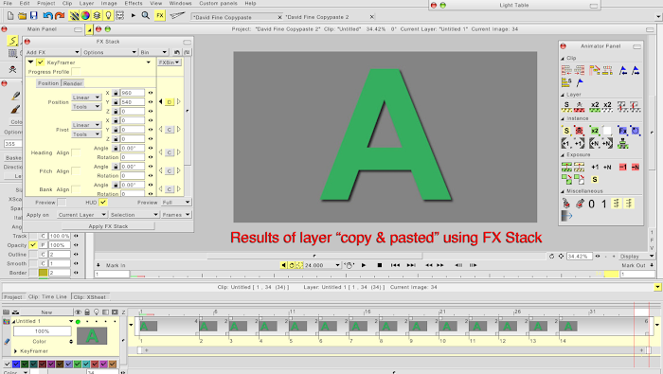The width and height of the screenshot is (663, 374).
Task: Redo with the orange arrow icon
Action: [60, 16]
